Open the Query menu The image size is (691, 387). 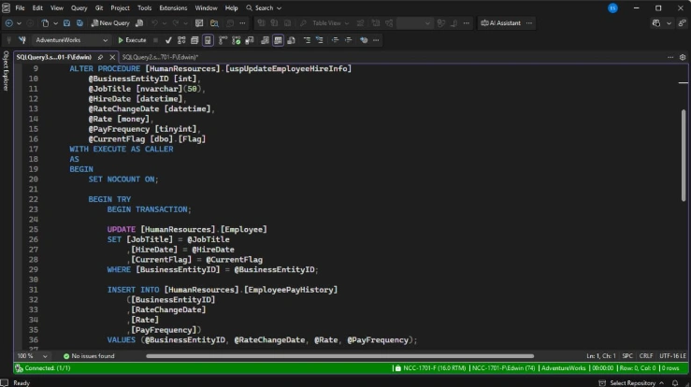coord(79,7)
